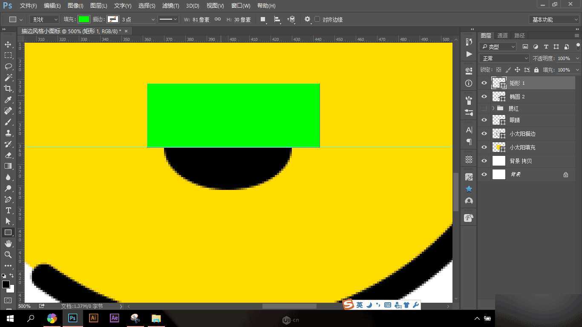Select the Pen tool
The width and height of the screenshot is (582, 327).
[9, 199]
